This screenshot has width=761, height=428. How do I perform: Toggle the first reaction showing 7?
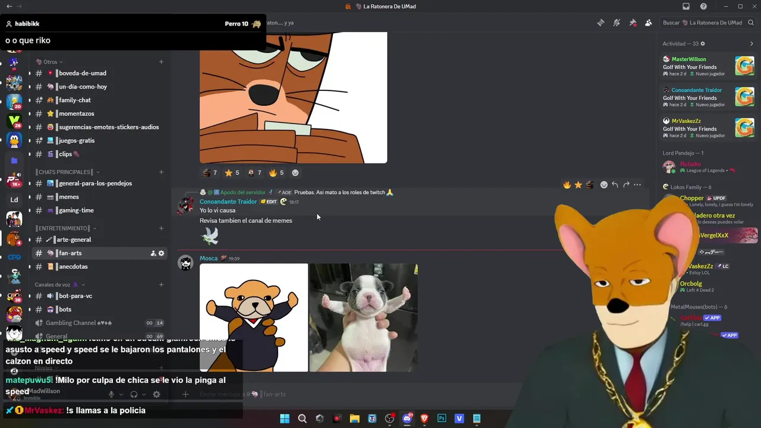point(210,173)
